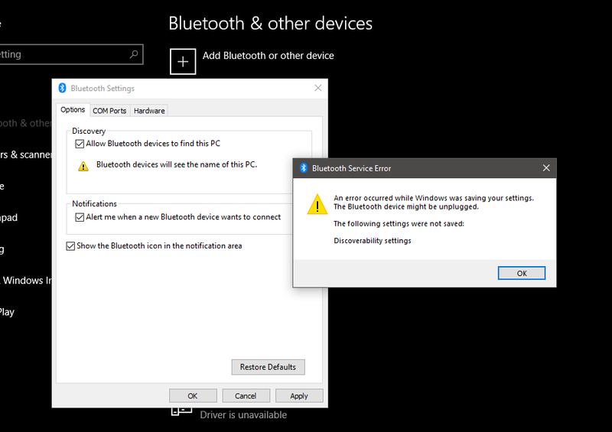
Task: Click the device icon beside Driver is unavailable
Action: coord(181,413)
